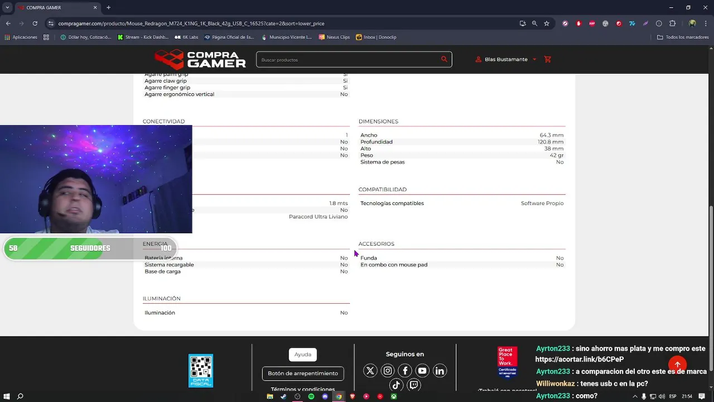The height and width of the screenshot is (402, 714).
Task: Open the purple feather extension icon
Action: [x=645, y=23]
